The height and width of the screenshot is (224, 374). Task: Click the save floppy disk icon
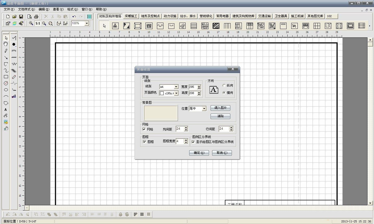click(x=21, y=17)
